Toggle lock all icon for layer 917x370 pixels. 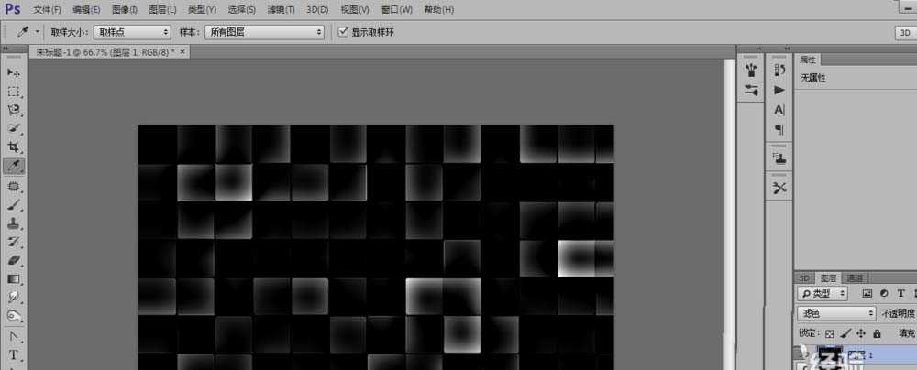tap(877, 334)
